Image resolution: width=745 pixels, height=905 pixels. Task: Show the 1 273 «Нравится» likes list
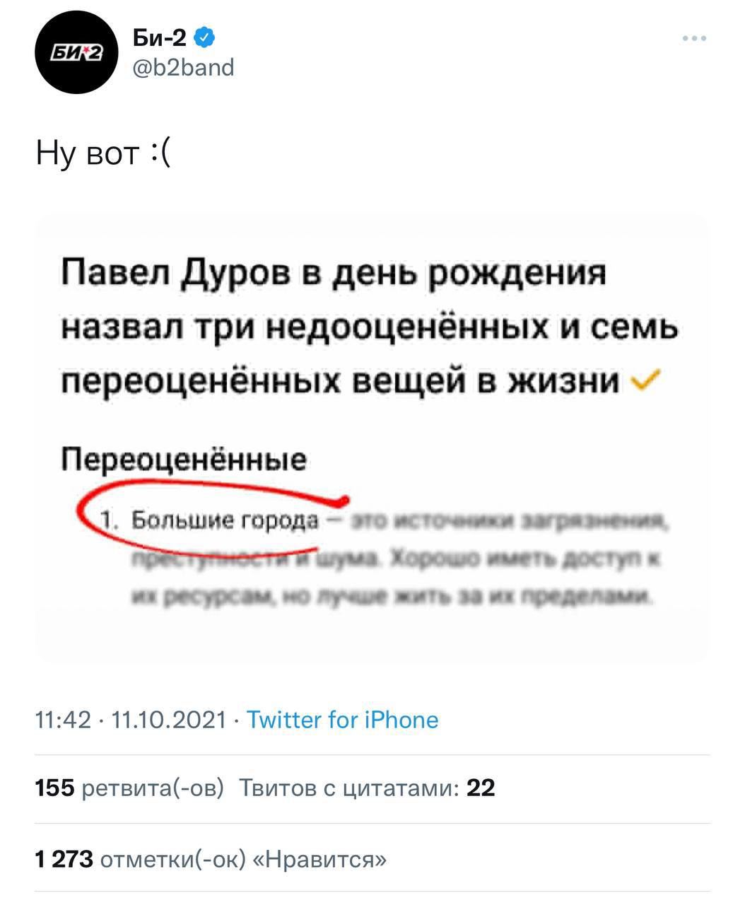(x=211, y=860)
